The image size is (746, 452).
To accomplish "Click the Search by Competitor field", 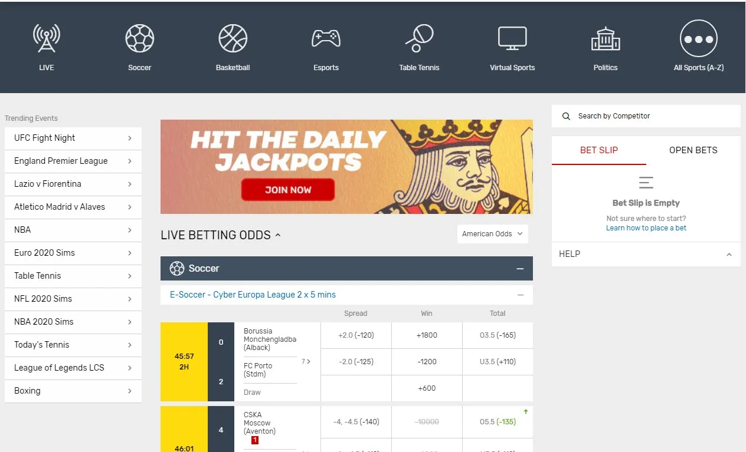I will click(x=646, y=116).
